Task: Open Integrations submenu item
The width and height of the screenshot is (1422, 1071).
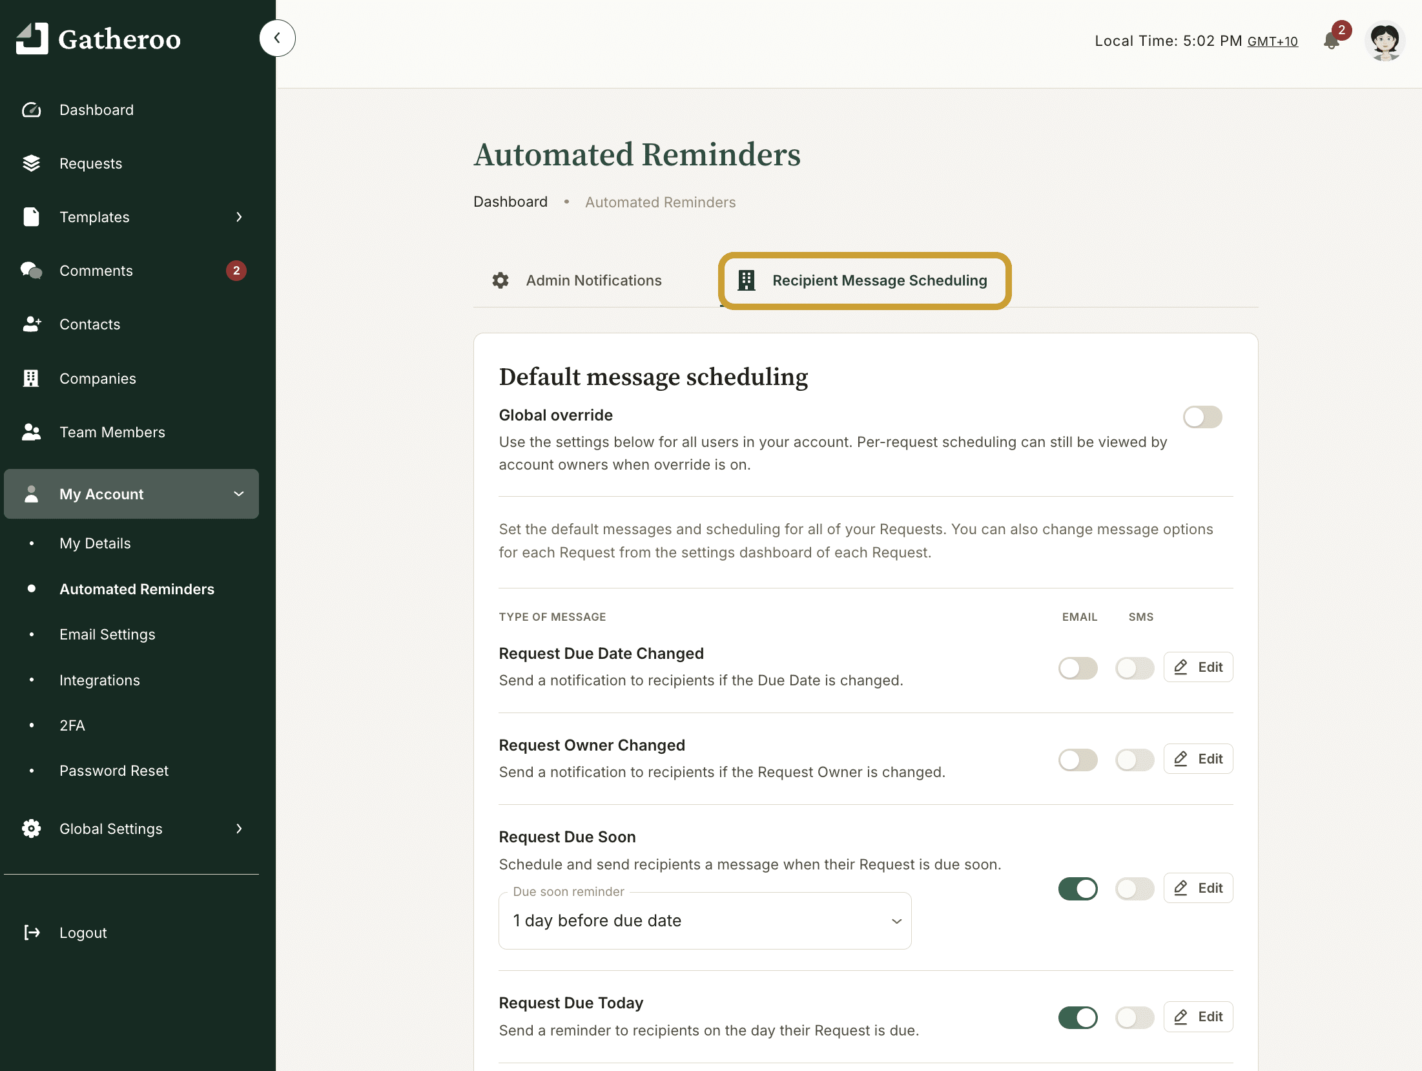Action: (x=99, y=680)
